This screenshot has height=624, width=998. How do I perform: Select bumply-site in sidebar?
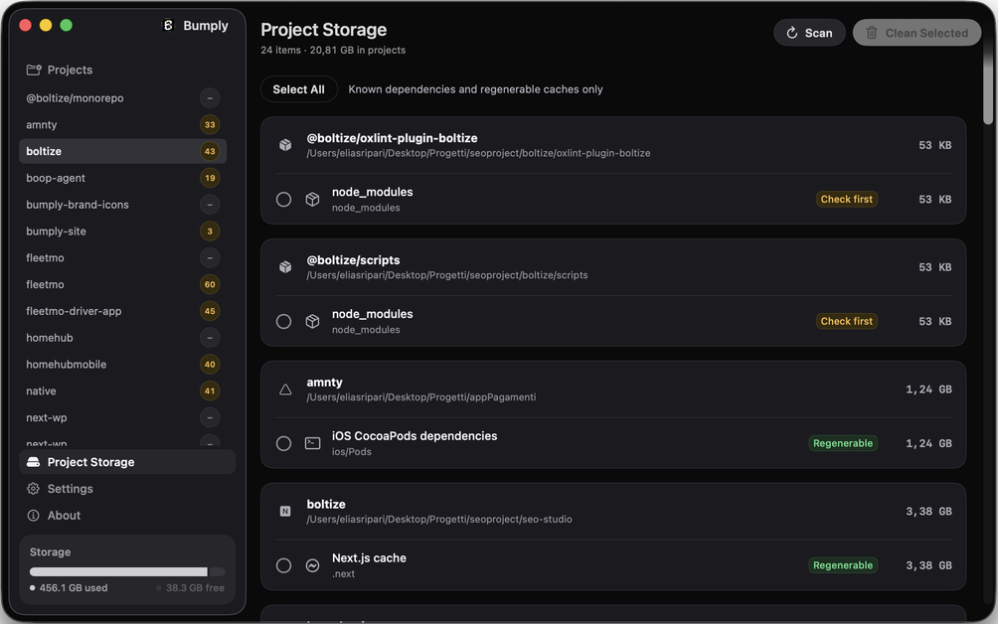(123, 232)
